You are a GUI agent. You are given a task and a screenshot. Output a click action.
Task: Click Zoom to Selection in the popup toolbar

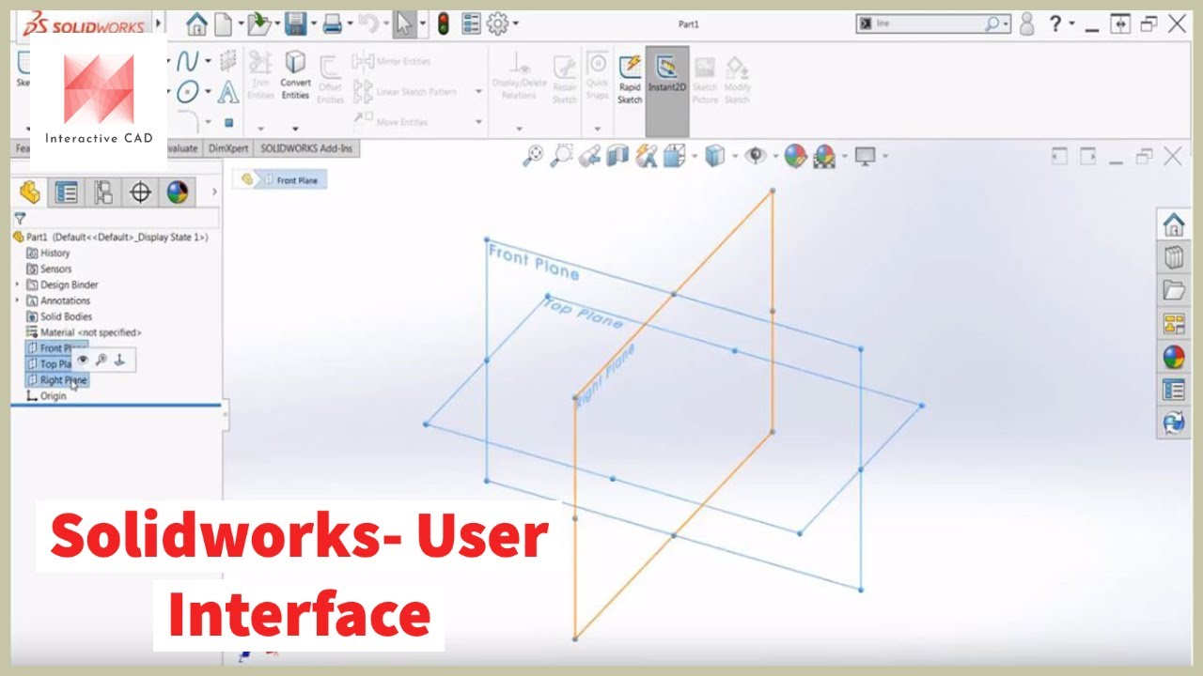[x=102, y=360]
